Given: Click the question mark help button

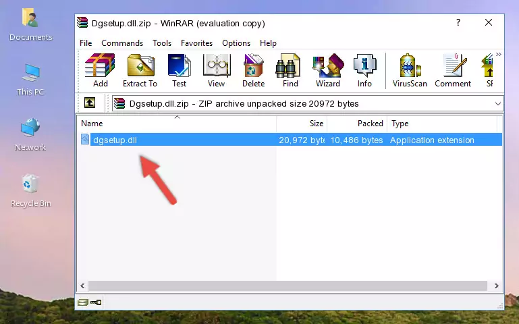Looking at the screenshot, I should pos(458,22).
